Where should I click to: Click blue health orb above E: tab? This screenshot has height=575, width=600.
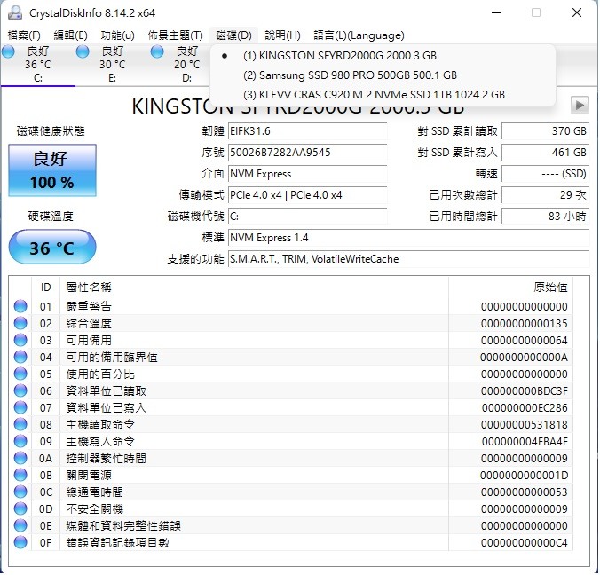[x=83, y=51]
